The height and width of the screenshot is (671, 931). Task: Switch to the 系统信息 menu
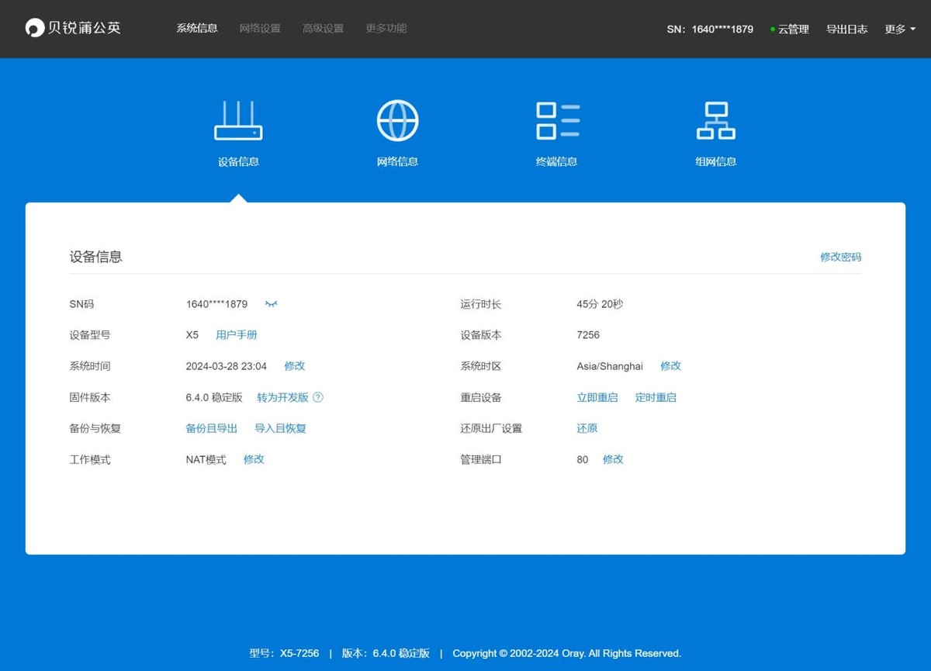196,28
